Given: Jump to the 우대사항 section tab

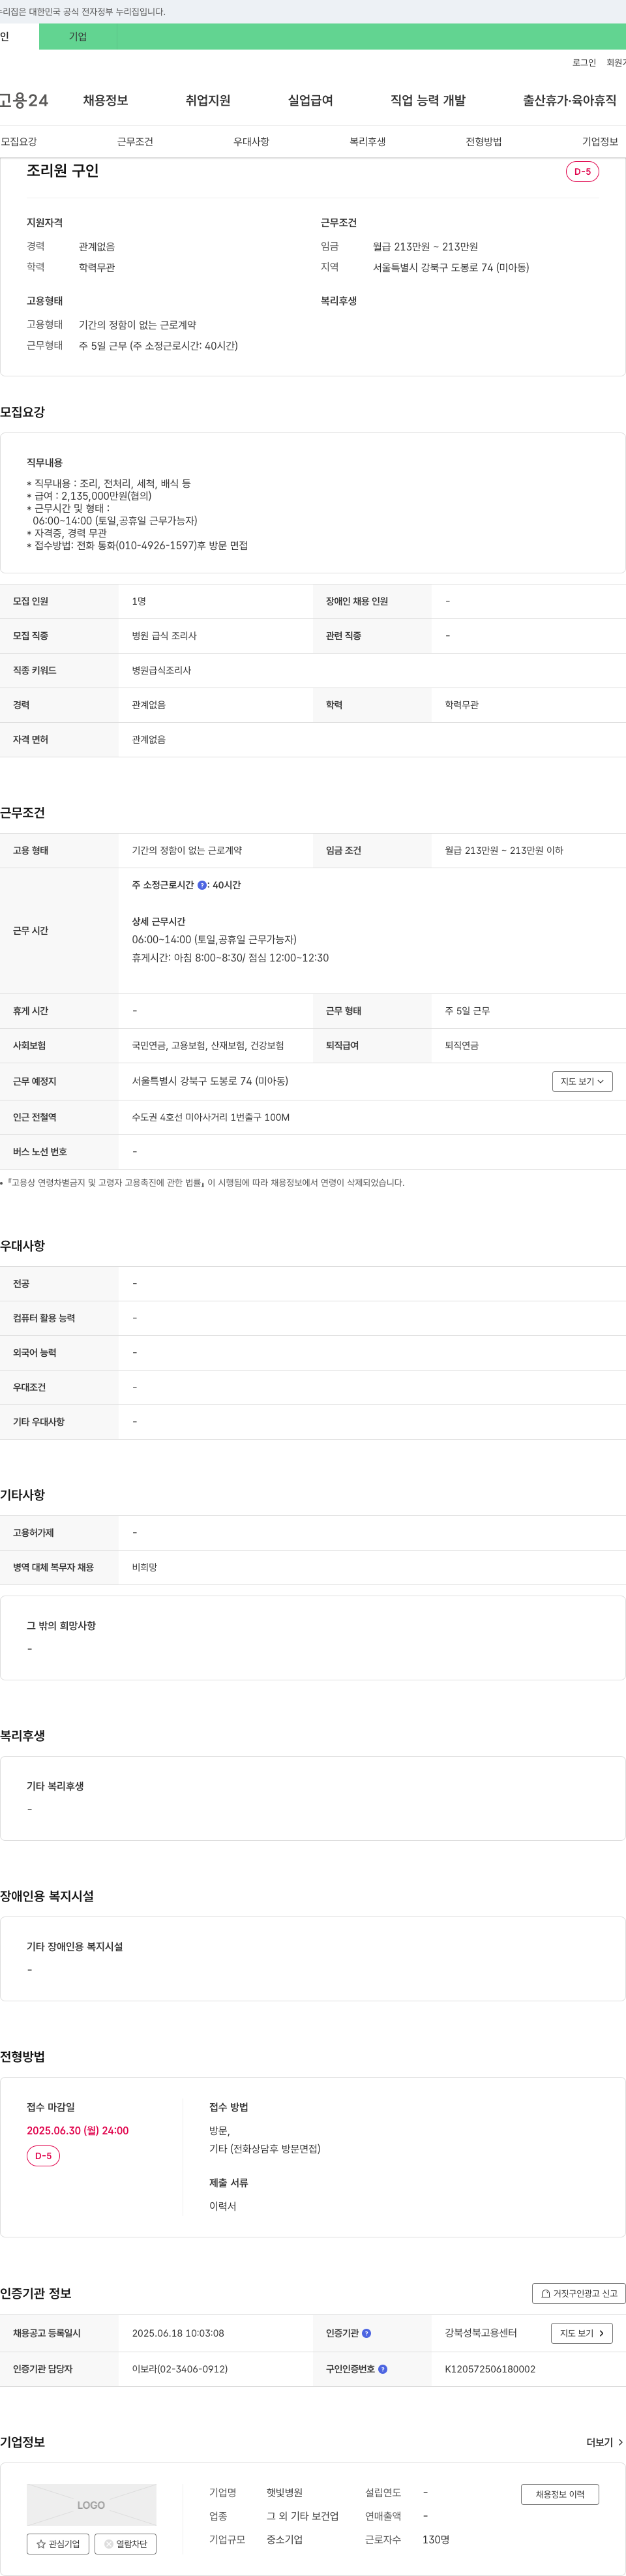Looking at the screenshot, I should [251, 142].
